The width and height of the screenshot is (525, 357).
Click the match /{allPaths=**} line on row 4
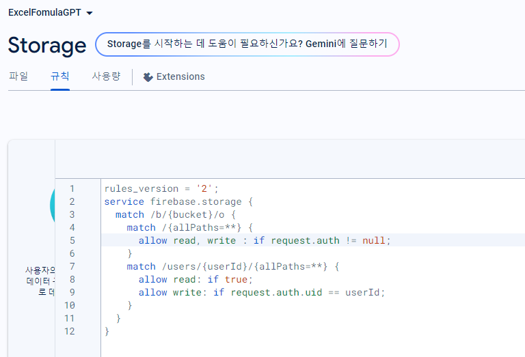click(x=189, y=227)
